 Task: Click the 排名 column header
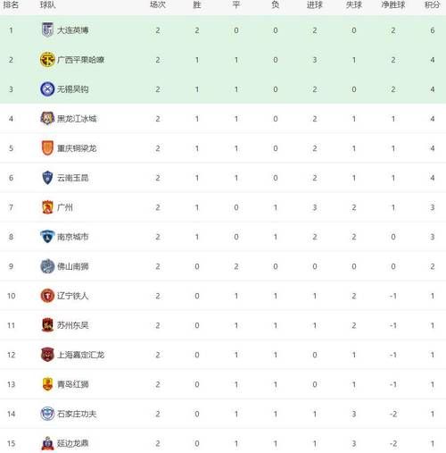pos(11,4)
